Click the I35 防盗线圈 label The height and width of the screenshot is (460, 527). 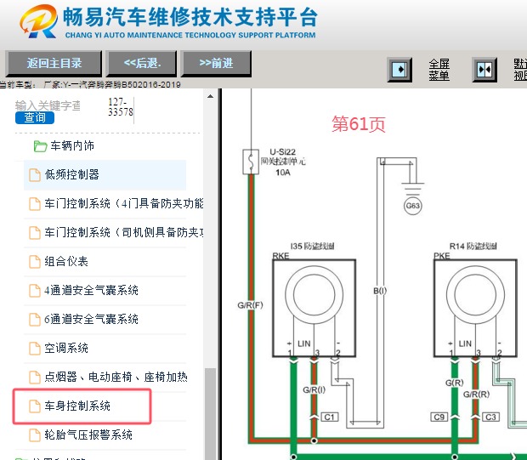pos(312,247)
